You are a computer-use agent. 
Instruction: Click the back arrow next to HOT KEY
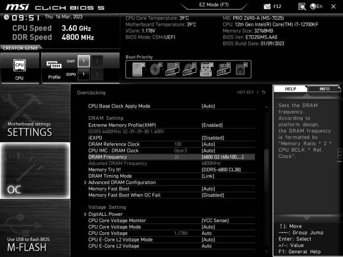click(x=264, y=93)
